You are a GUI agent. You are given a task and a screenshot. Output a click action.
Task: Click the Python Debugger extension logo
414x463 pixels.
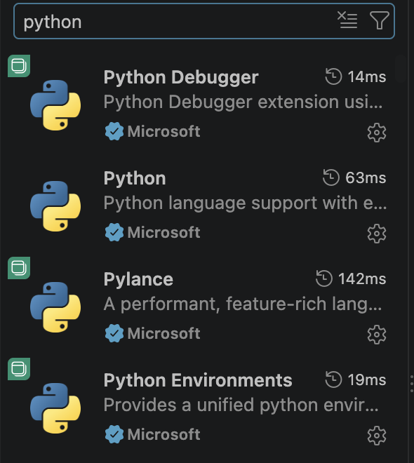[55, 105]
